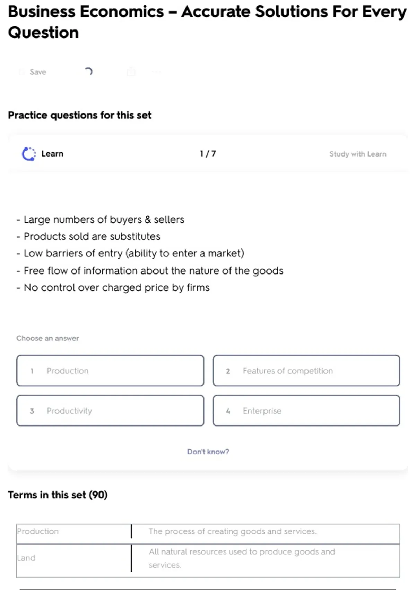The image size is (416, 590).
Task: Click the Land term in the table
Action: pos(27,558)
